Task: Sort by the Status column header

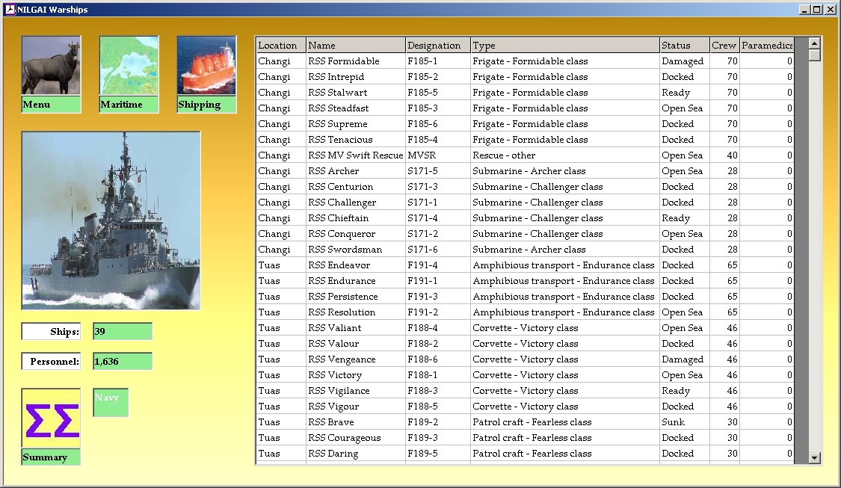Action: [684, 46]
